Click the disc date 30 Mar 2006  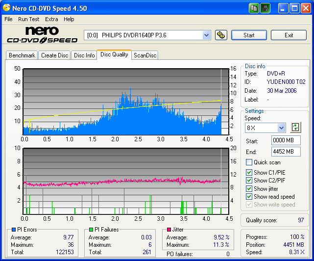coord(282,91)
